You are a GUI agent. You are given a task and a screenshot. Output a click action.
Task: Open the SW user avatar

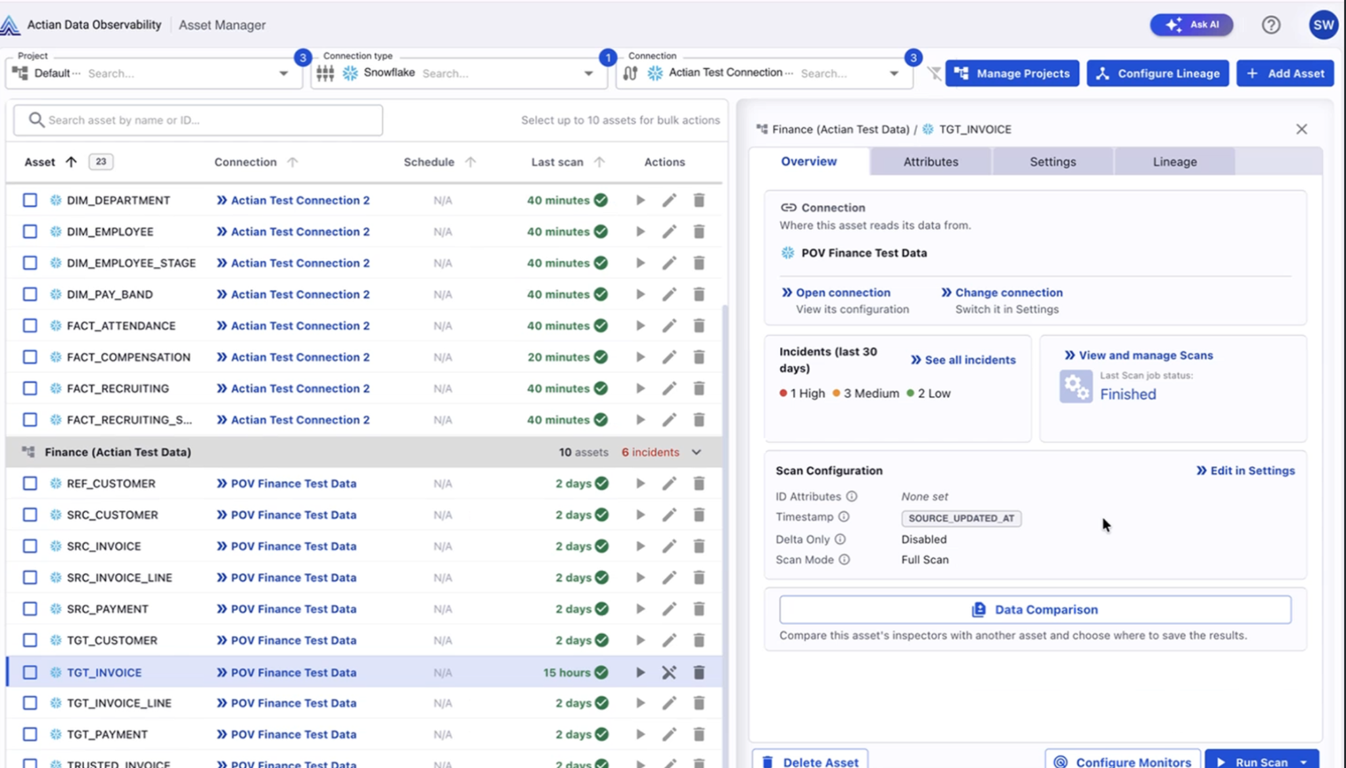[x=1323, y=25]
